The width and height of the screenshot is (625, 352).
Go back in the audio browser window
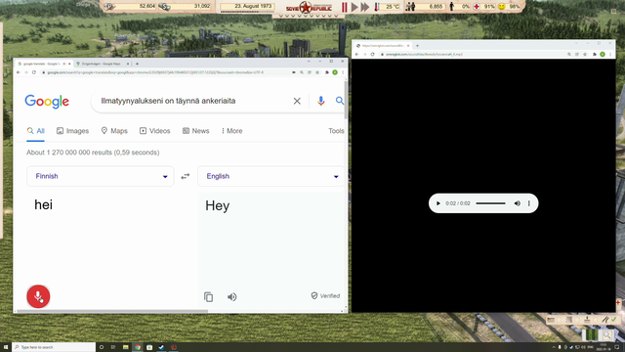(x=357, y=55)
